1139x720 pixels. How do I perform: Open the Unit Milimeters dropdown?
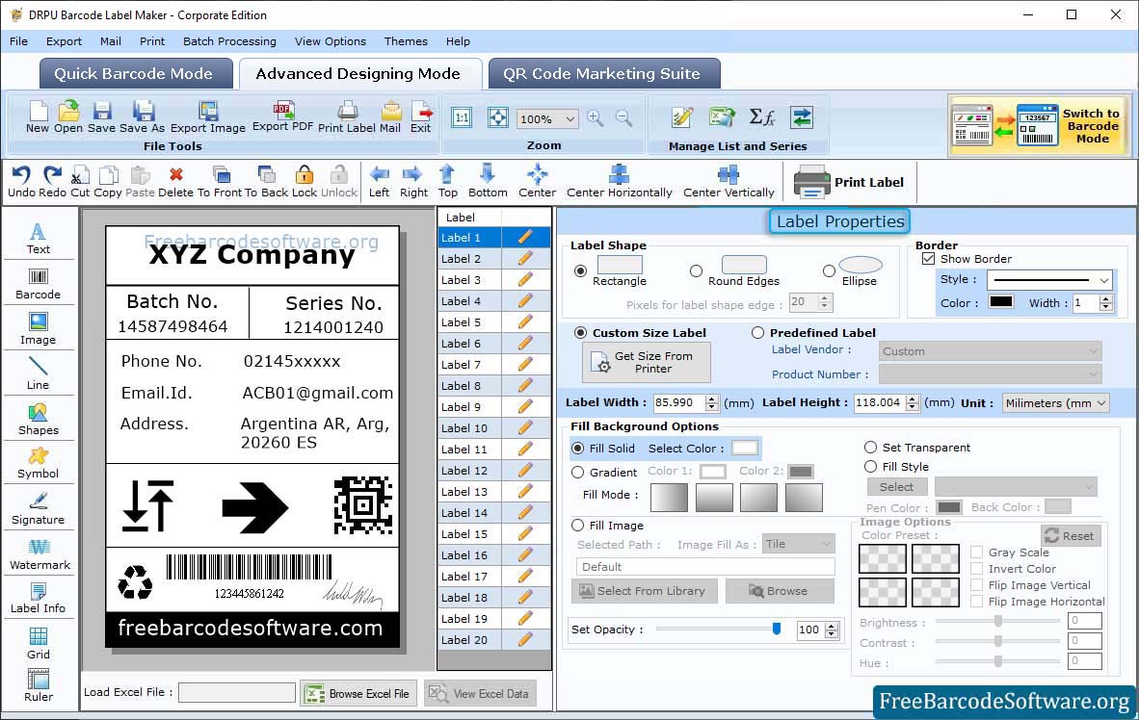1101,402
